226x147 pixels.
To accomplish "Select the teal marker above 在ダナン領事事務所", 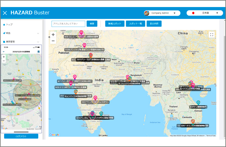I will click(198, 103).
